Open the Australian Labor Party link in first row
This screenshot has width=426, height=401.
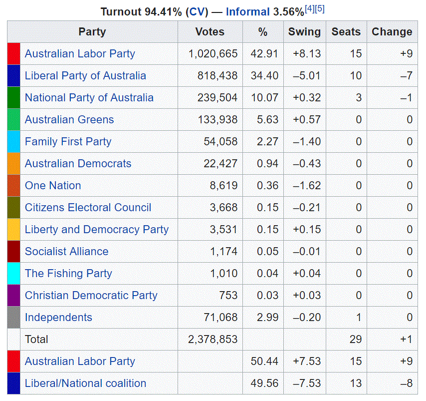pyautogui.click(x=80, y=54)
